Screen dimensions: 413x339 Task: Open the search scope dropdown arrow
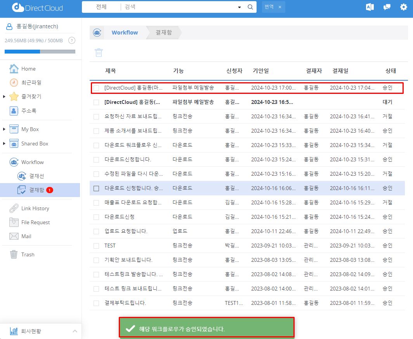tap(239, 7)
